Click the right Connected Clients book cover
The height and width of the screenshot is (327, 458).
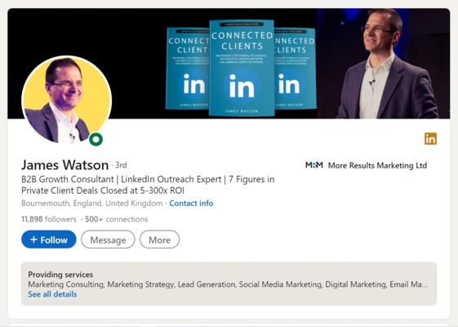295,69
